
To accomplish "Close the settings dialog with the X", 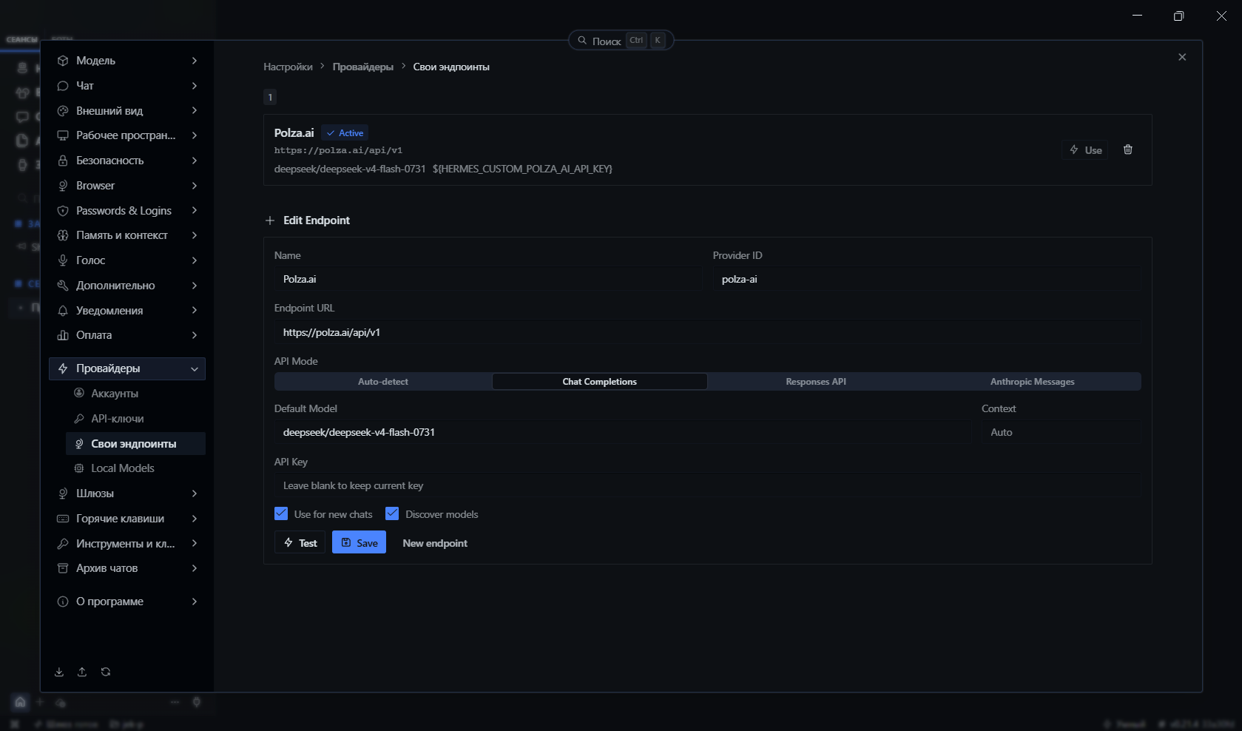I will coord(1182,57).
